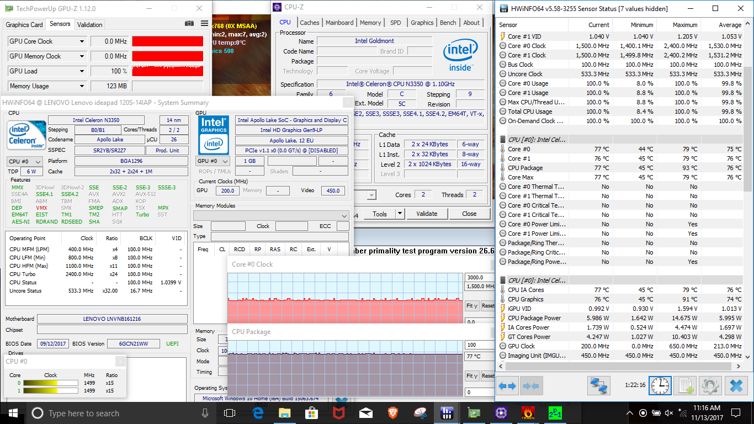Open the CPU-Z Tools dropdown arrow
Viewport: 754px width, 424px height.
click(x=400, y=214)
